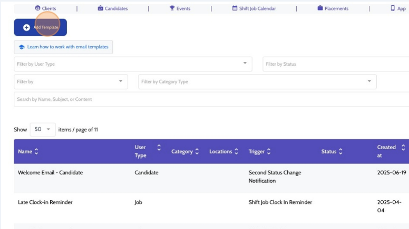The width and height of the screenshot is (409, 229).
Task: Click the Shift Job Calendar icon
Action: [x=235, y=8]
